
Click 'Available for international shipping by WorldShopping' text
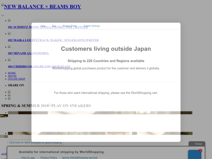(62, 152)
